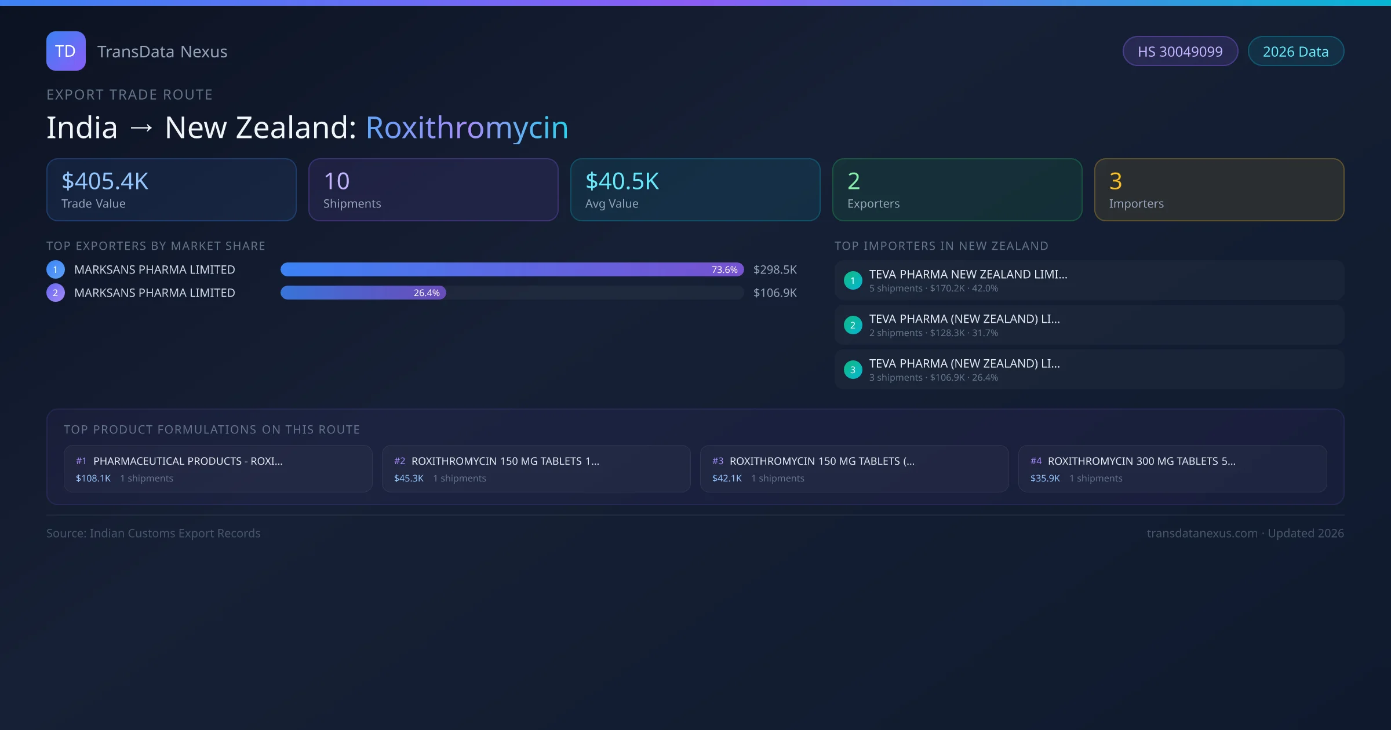Image resolution: width=1391 pixels, height=730 pixels.
Task: Select the $40.5K Avg Value card
Action: tap(695, 190)
